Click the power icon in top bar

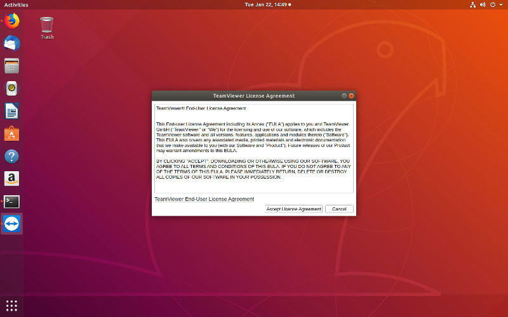click(493, 4)
